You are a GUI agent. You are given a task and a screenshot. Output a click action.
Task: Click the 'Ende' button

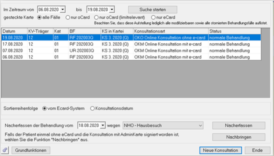pyautogui.click(x=257, y=150)
